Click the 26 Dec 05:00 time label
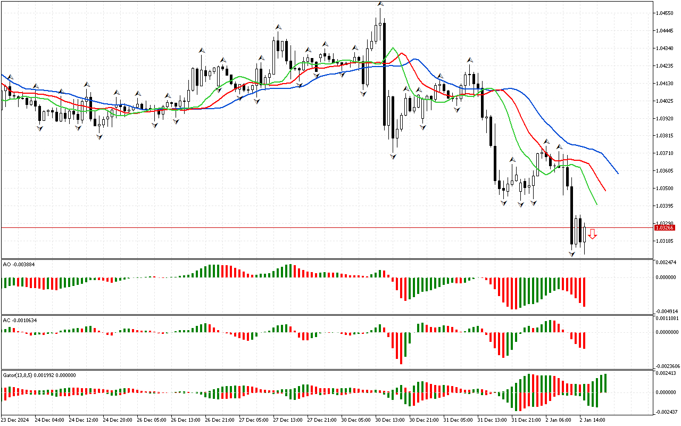The width and height of the screenshot is (681, 426). pyautogui.click(x=151, y=420)
